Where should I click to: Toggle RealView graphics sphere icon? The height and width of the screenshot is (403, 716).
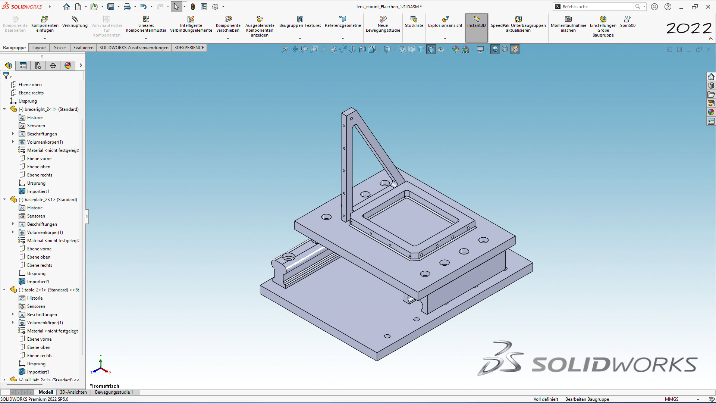pyautogui.click(x=495, y=49)
